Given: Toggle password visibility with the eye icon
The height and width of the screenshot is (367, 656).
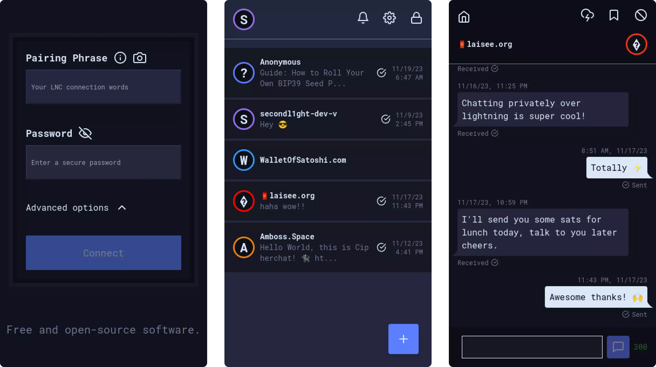Looking at the screenshot, I should (85, 133).
